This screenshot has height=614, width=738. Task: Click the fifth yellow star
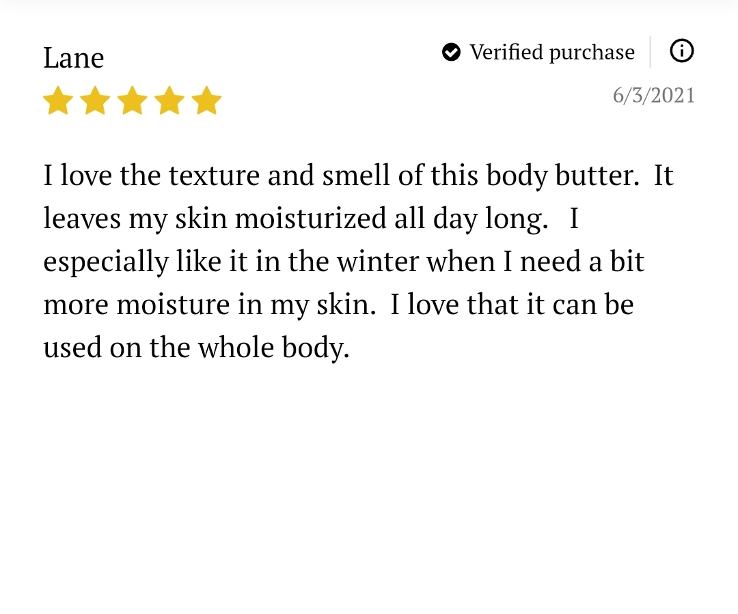pyautogui.click(x=206, y=100)
